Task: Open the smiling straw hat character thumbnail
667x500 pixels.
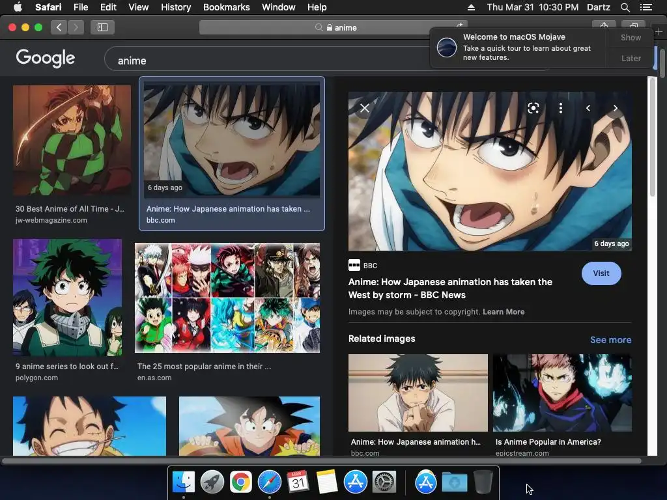Action: click(x=89, y=426)
